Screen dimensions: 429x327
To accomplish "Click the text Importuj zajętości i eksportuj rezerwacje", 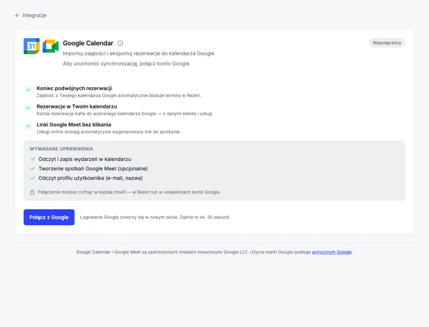I will coord(139,53).
